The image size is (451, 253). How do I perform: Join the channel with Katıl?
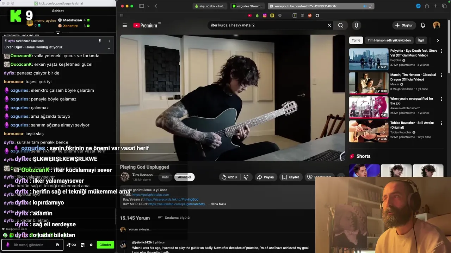(165, 177)
